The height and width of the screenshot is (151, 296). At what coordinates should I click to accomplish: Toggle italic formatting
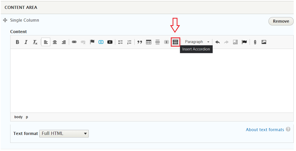(x=26, y=42)
